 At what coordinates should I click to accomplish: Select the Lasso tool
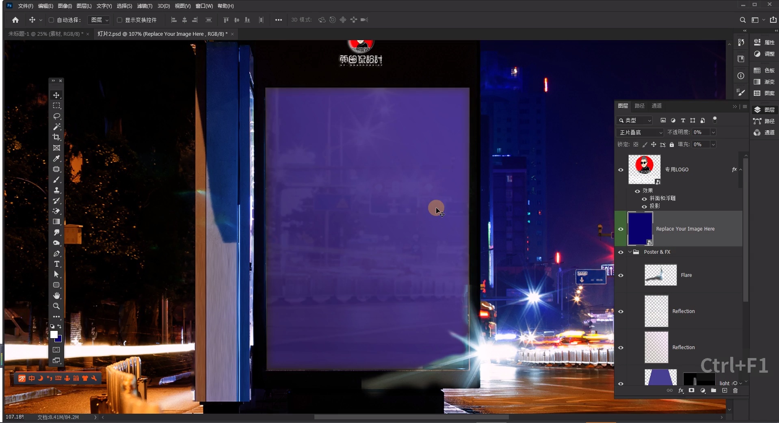click(x=56, y=116)
